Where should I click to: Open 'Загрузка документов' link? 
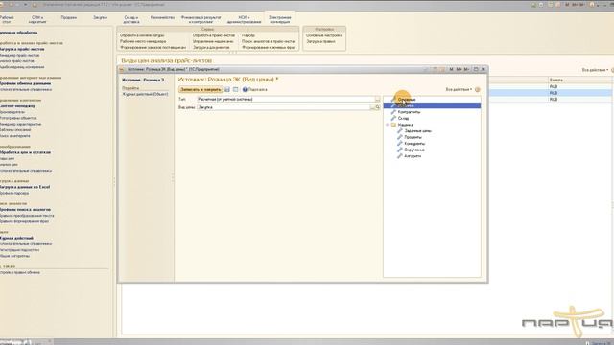211,47
